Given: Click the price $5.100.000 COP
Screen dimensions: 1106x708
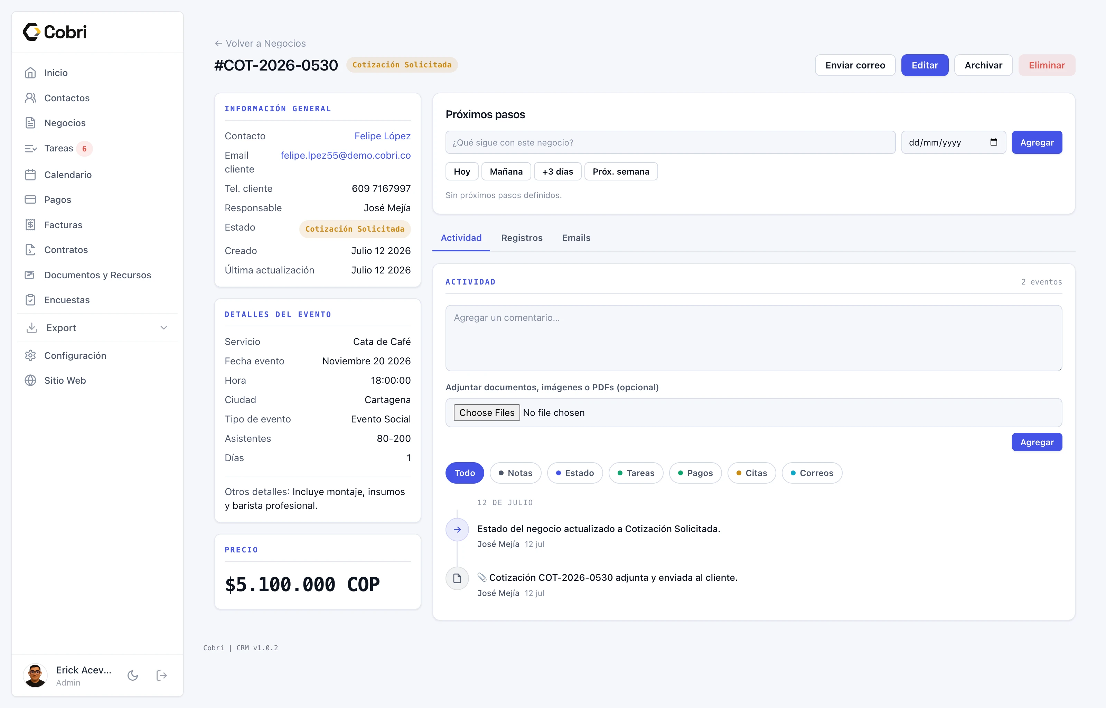Looking at the screenshot, I should (302, 585).
